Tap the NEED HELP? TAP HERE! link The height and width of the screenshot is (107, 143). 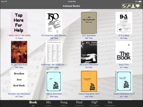point(19,35)
